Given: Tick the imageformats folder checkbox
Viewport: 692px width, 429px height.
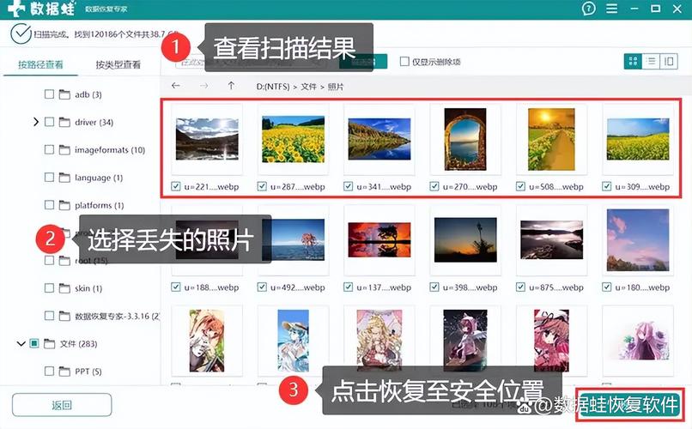Looking at the screenshot, I should 50,150.
